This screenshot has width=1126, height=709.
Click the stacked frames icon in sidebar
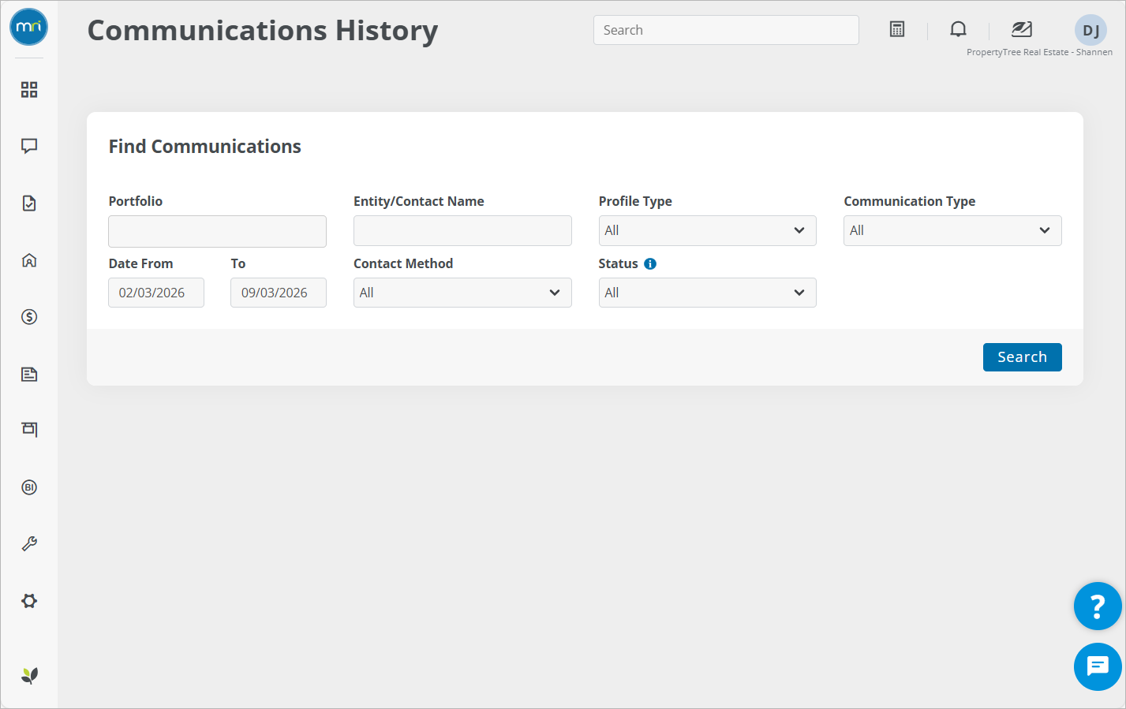[29, 430]
